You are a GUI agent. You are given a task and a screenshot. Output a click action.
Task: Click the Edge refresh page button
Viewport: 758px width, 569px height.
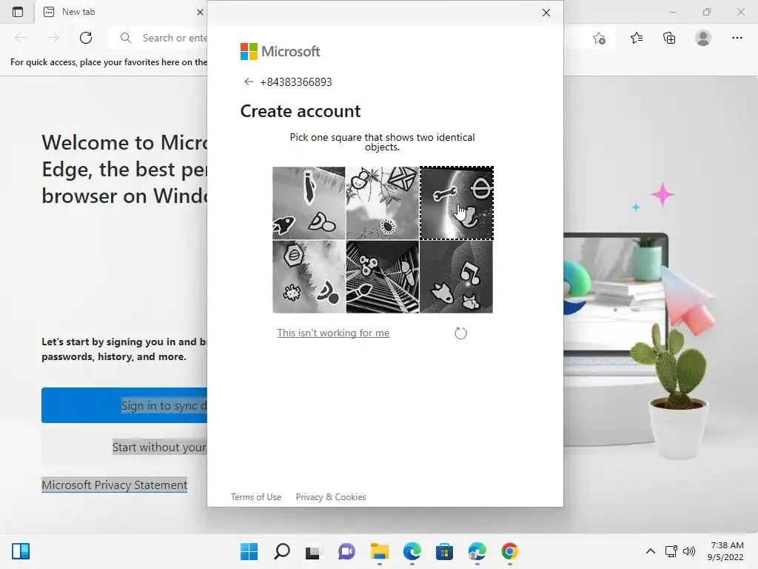click(86, 38)
